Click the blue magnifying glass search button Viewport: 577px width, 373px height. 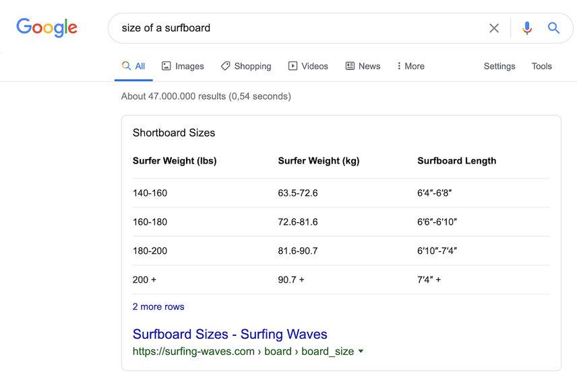[553, 28]
